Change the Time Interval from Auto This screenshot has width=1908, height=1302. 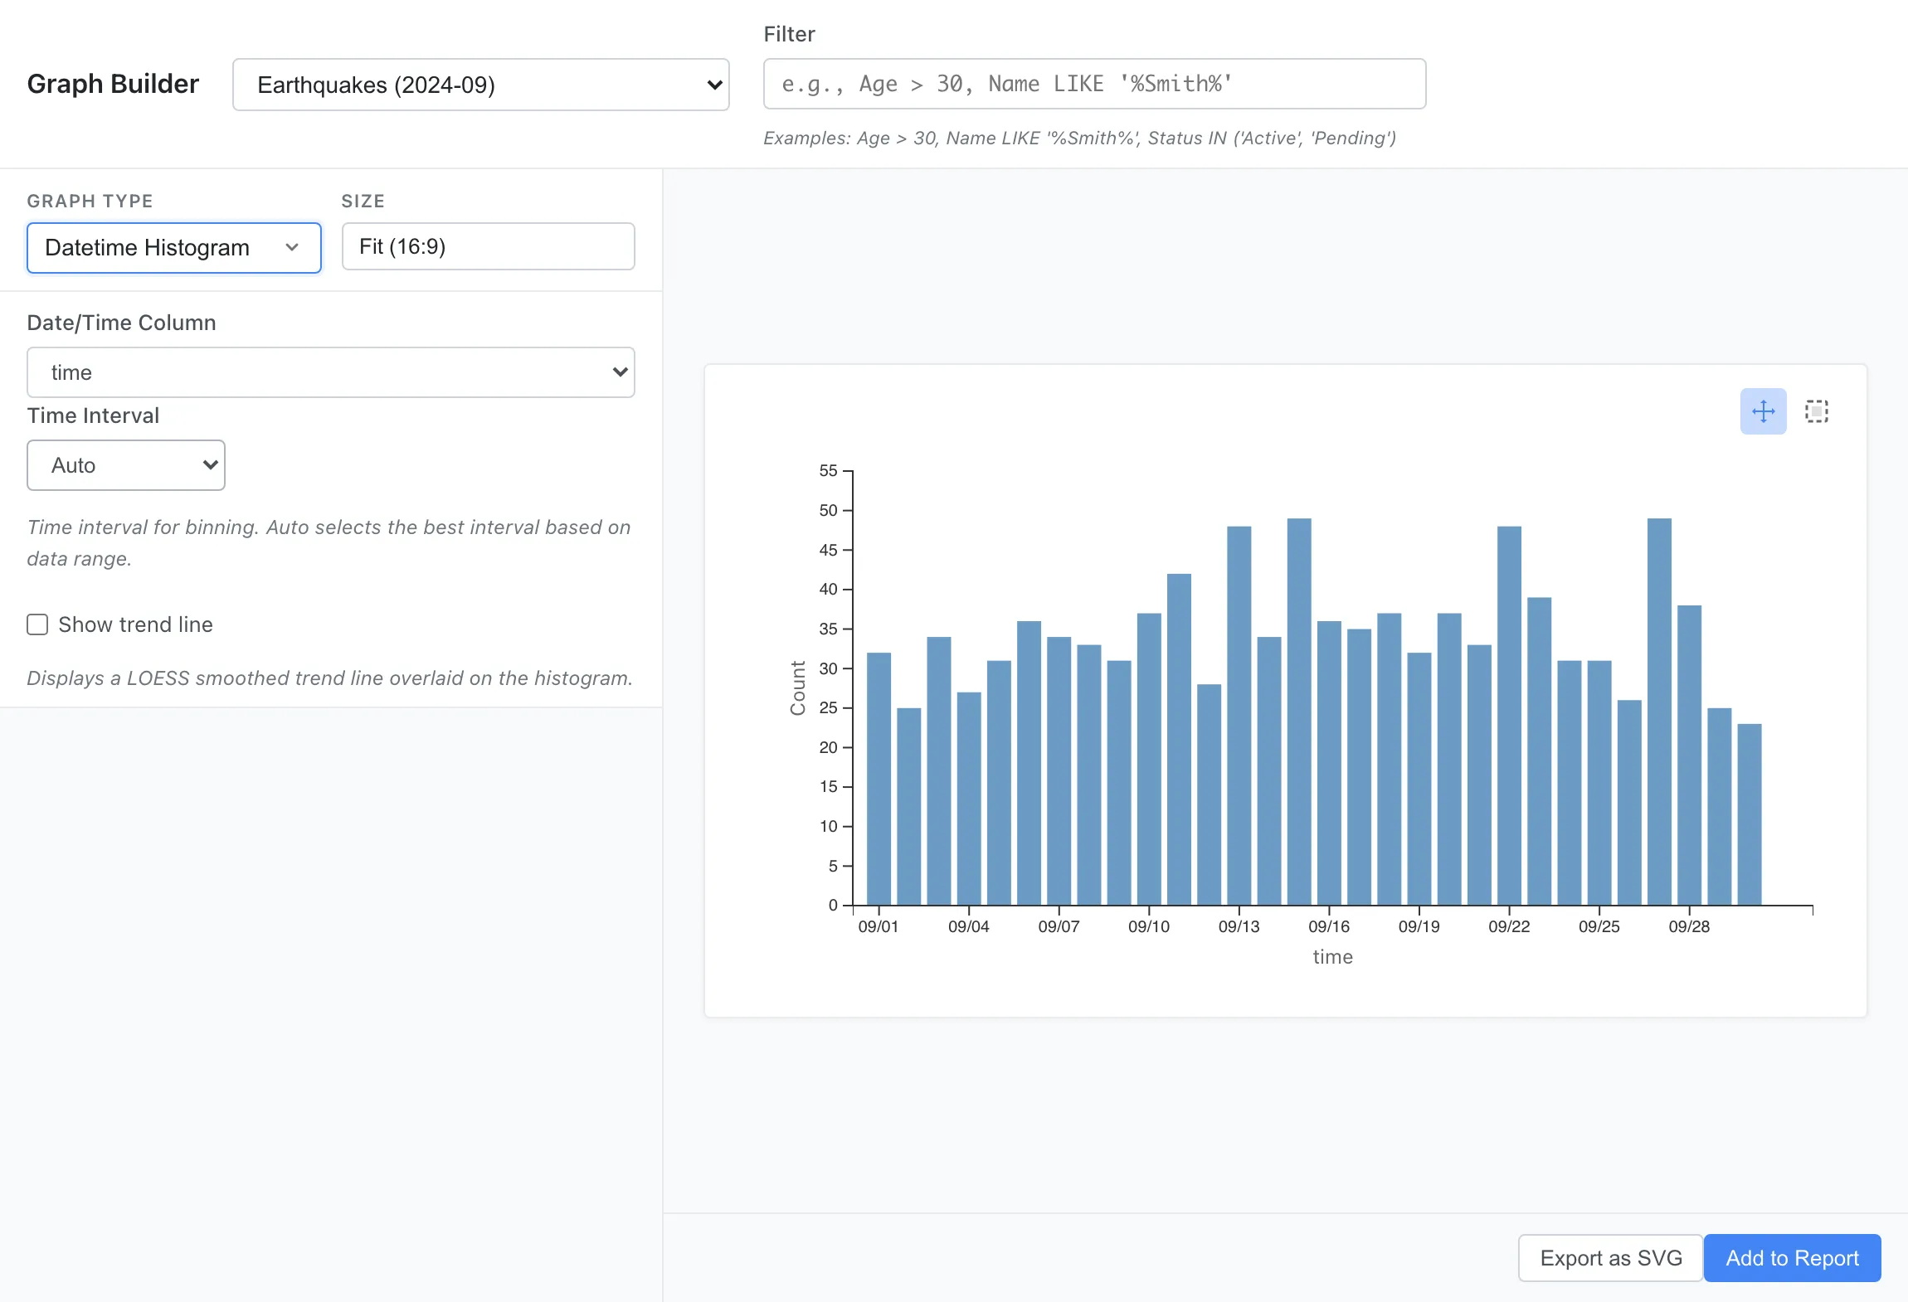(x=126, y=464)
